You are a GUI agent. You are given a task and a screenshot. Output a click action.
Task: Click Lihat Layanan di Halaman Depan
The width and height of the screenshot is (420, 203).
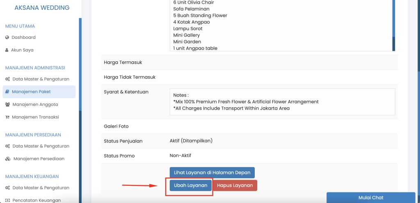(212, 173)
